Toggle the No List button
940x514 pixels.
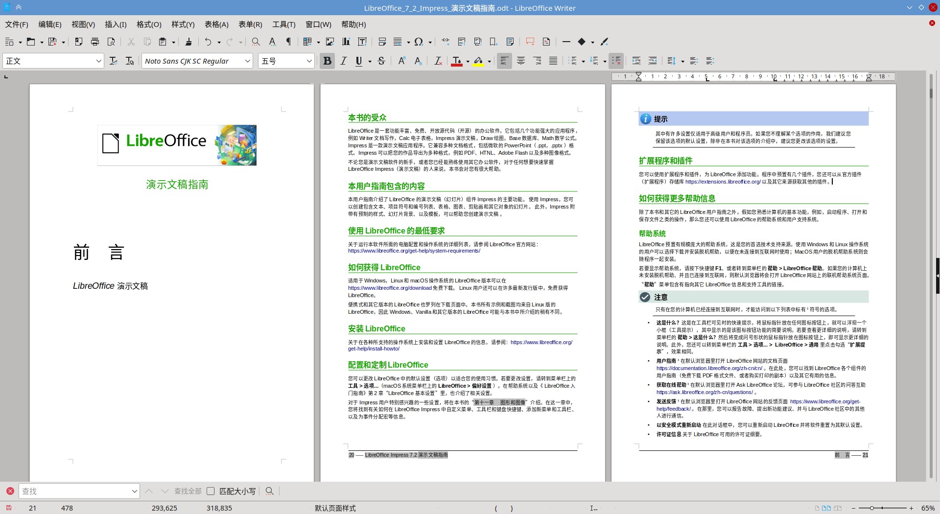(x=616, y=61)
